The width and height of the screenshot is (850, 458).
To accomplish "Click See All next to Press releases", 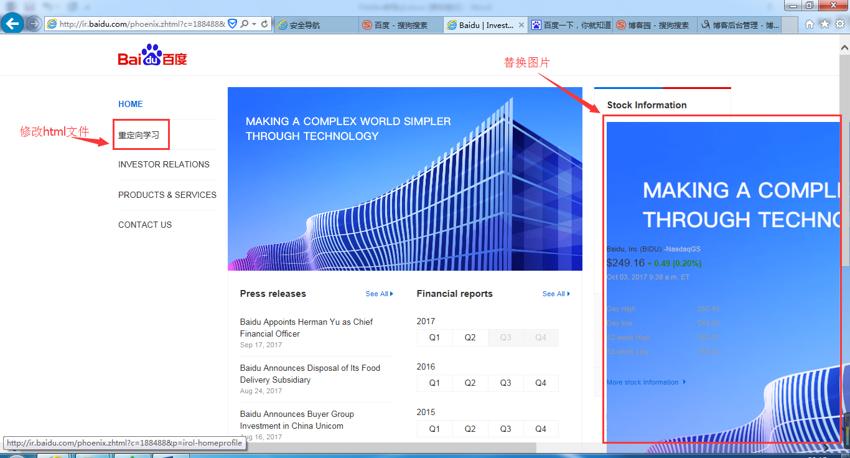I will [x=380, y=294].
